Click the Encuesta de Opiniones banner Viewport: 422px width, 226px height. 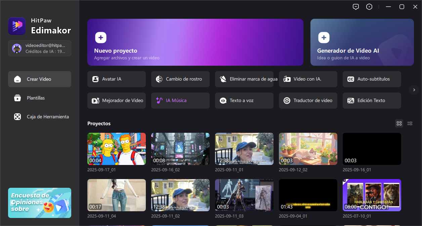pos(40,203)
